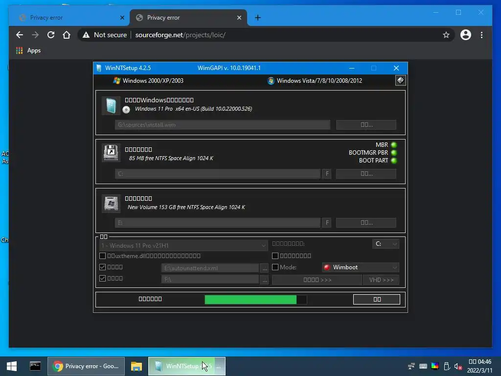Open the Command Prompt taskbar icon
The image size is (501, 376).
coord(35,366)
